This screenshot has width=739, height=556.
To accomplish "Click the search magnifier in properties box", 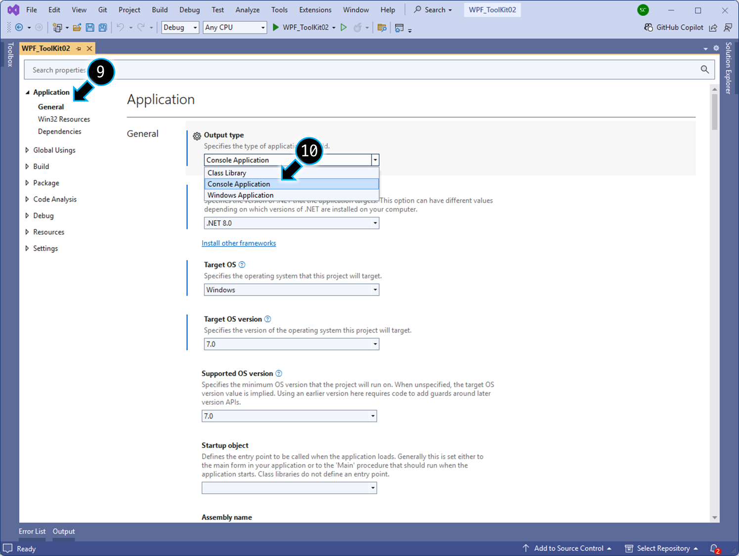I will [705, 70].
